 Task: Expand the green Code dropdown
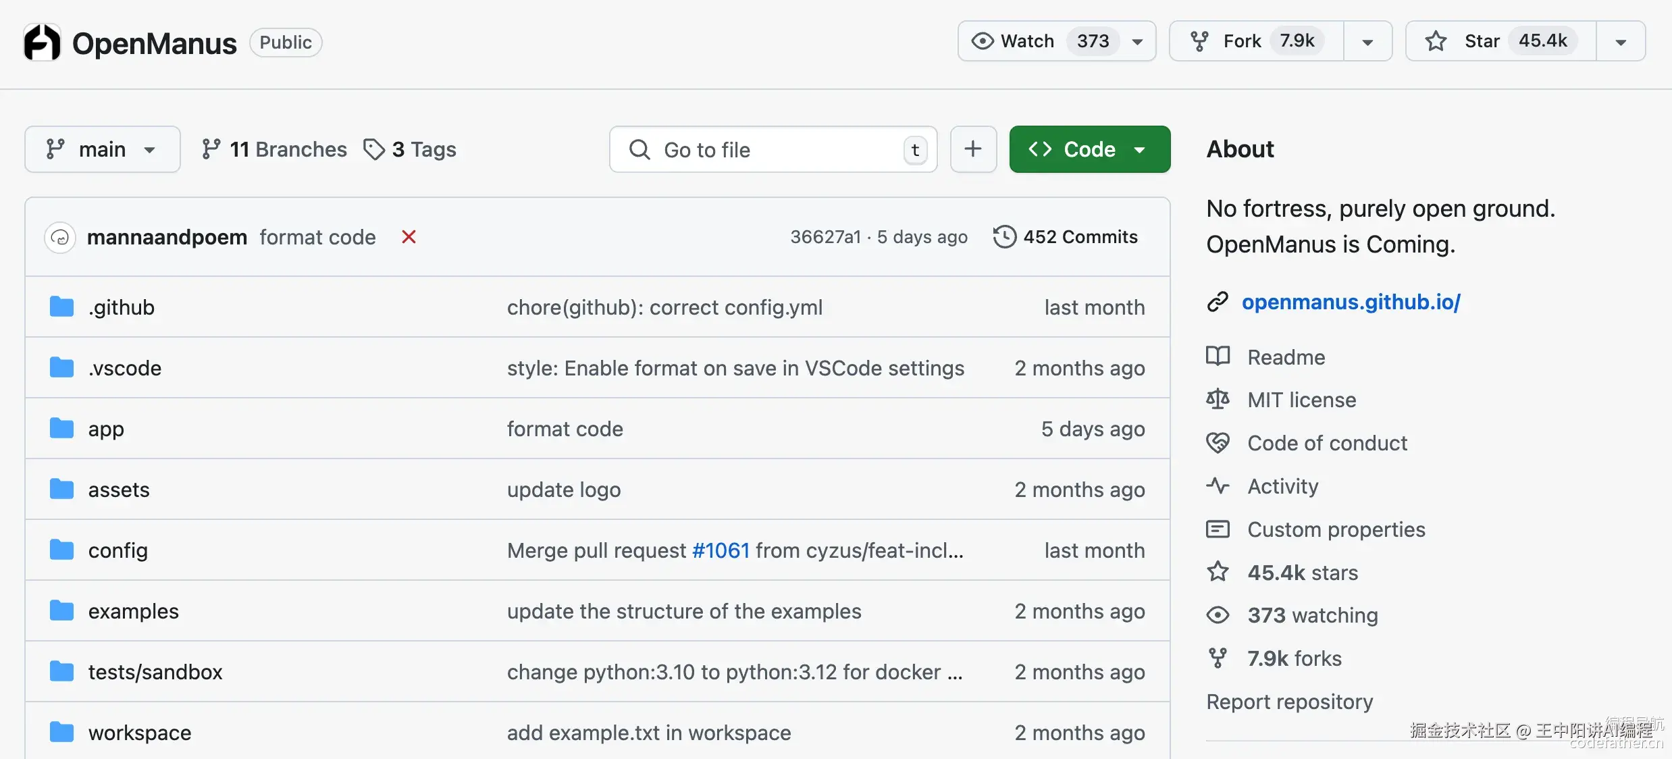coord(1089,149)
